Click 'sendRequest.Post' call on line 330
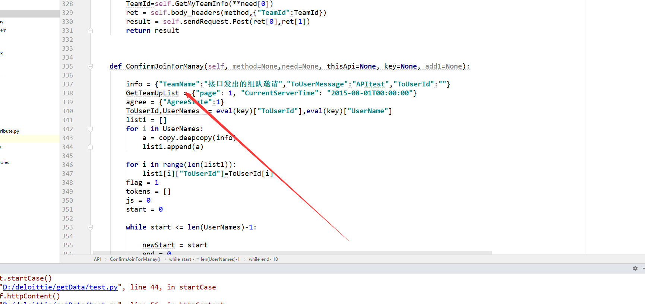The image size is (645, 304). tap(216, 22)
